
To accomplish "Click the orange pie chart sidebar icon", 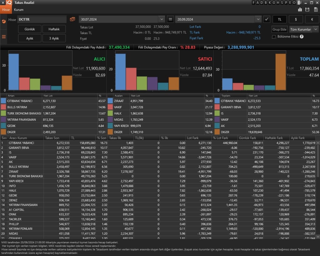I will (4, 21).
